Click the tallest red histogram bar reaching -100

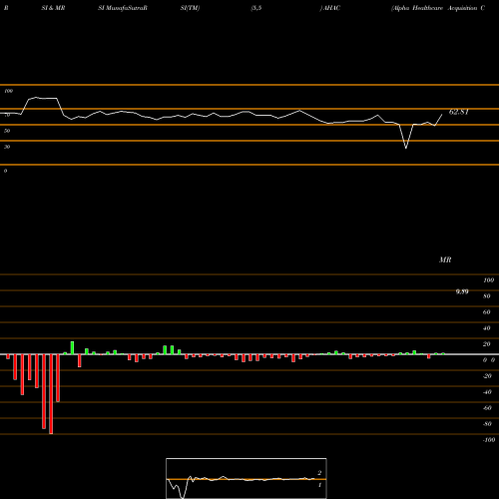click(51, 394)
